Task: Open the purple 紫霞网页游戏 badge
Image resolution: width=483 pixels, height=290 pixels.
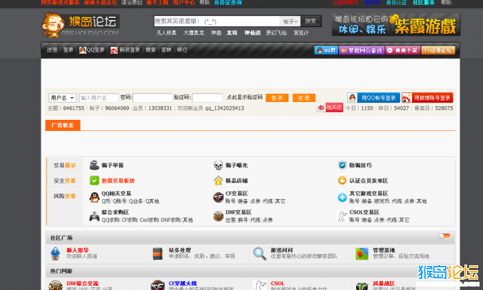Action: (x=362, y=50)
